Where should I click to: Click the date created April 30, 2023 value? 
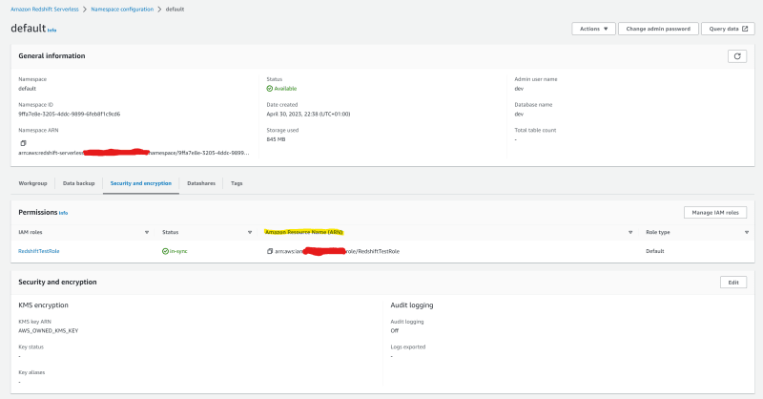[308, 114]
